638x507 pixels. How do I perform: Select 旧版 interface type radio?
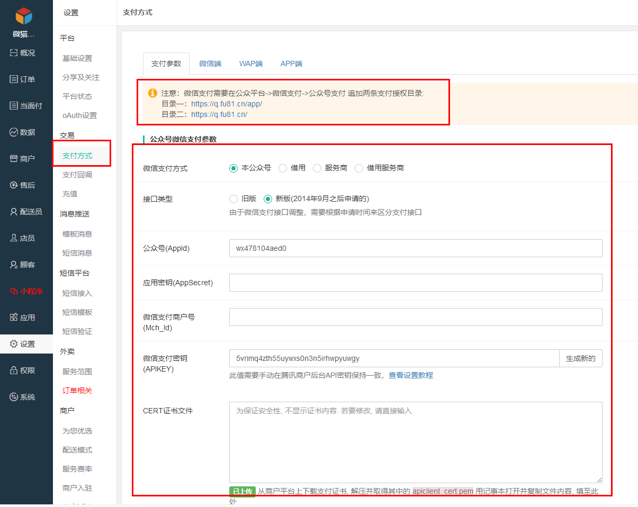[x=233, y=199]
